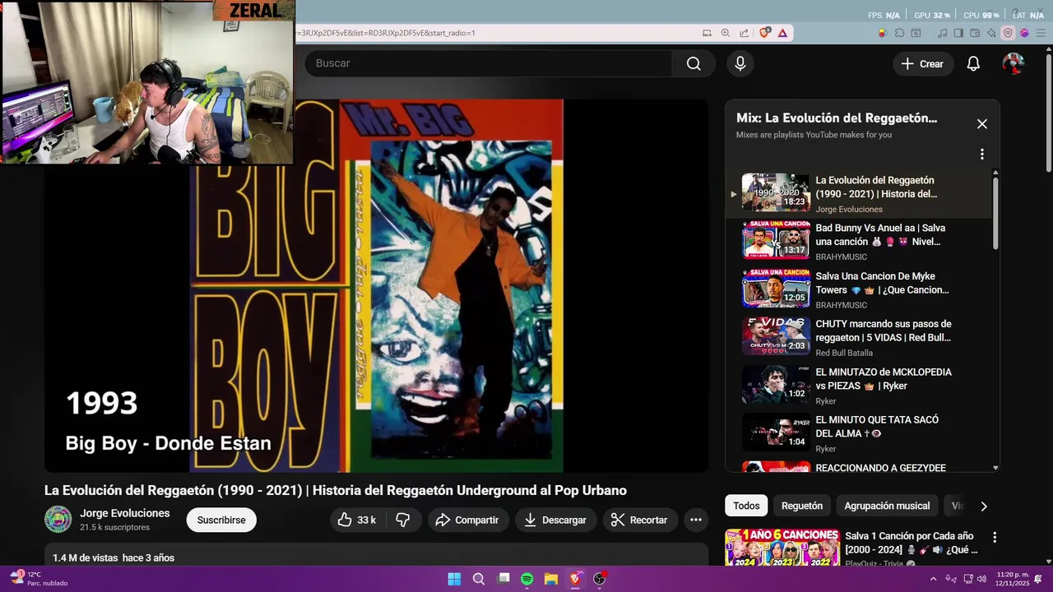Viewport: 1053px width, 592px height.
Task: Click zoom magnifier icon in address bar
Action: point(726,33)
